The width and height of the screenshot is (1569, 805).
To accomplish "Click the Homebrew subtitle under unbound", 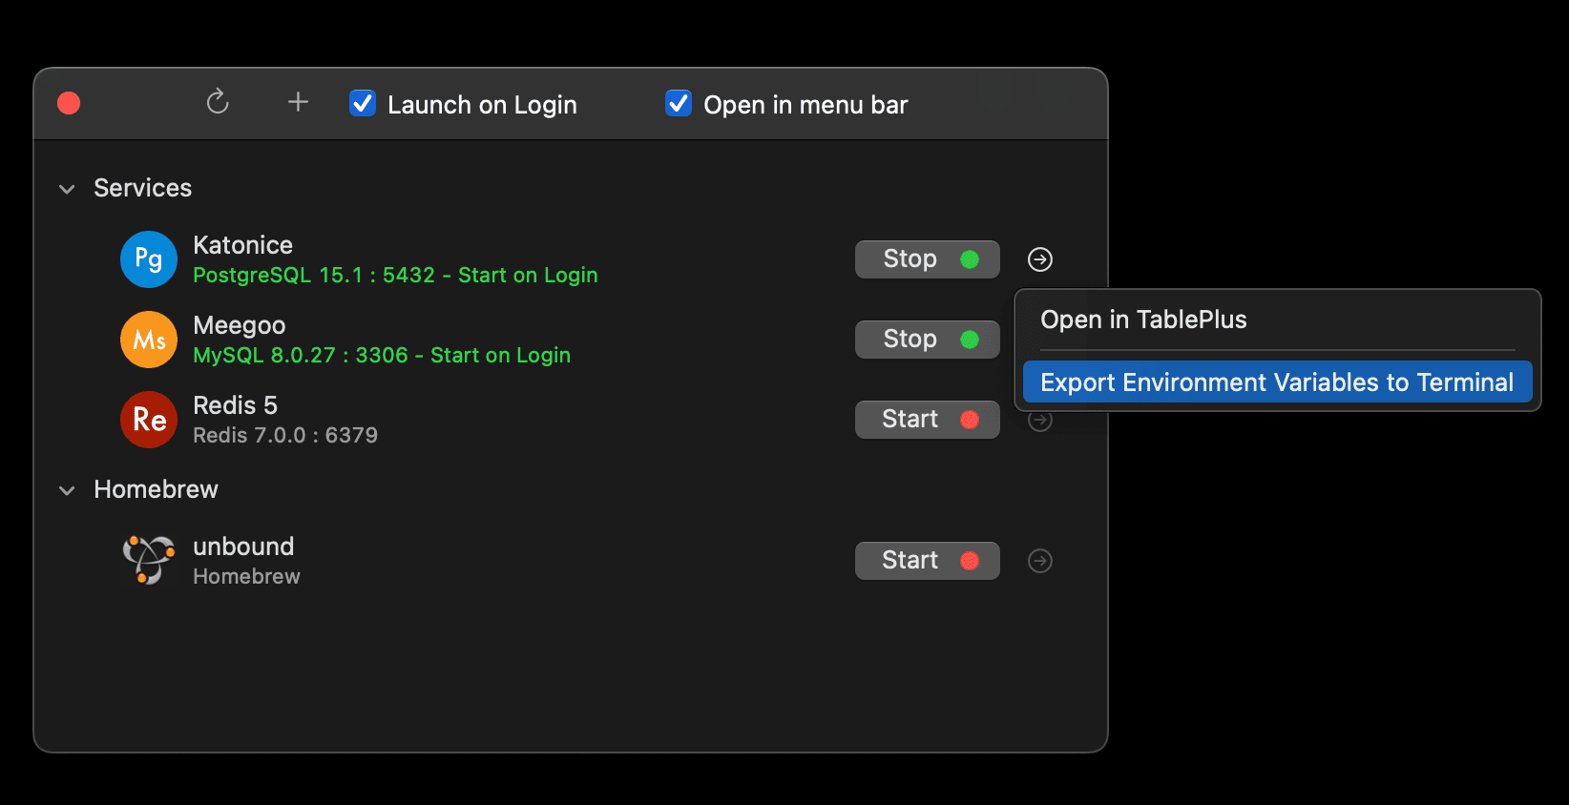I will click(246, 576).
